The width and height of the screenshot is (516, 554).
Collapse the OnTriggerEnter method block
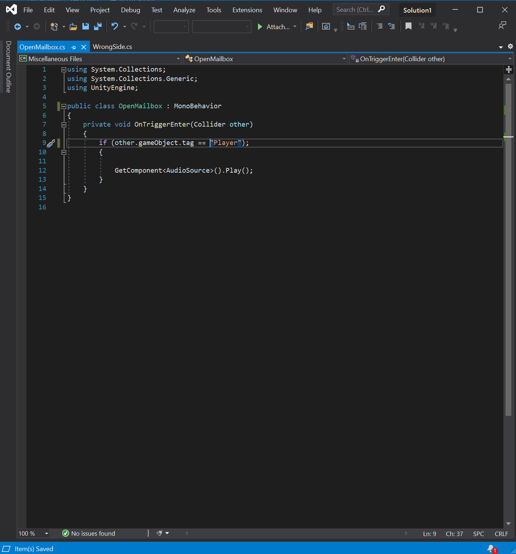tap(64, 124)
